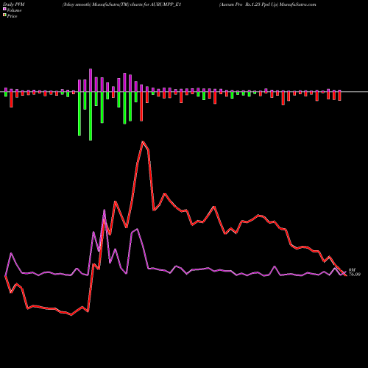368x368 pixels.
Task: Click the 'Volume' legend label
Action: point(14,10)
